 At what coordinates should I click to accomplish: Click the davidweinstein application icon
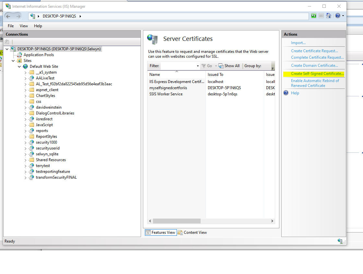[31, 107]
